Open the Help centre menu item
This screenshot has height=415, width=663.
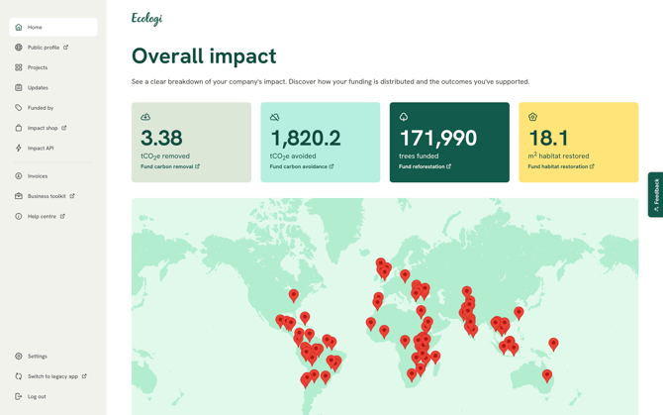tap(43, 216)
